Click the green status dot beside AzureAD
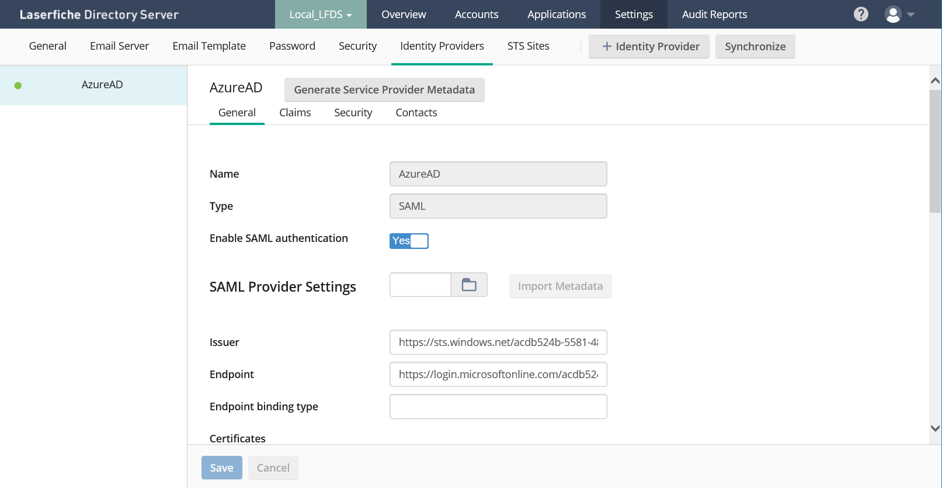 [18, 85]
